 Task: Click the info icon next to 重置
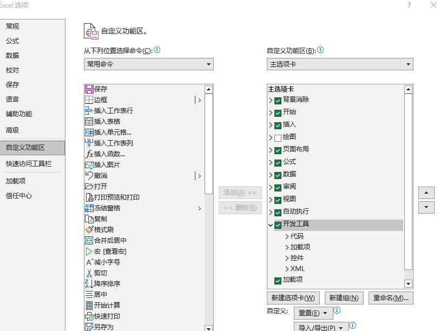(x=337, y=310)
